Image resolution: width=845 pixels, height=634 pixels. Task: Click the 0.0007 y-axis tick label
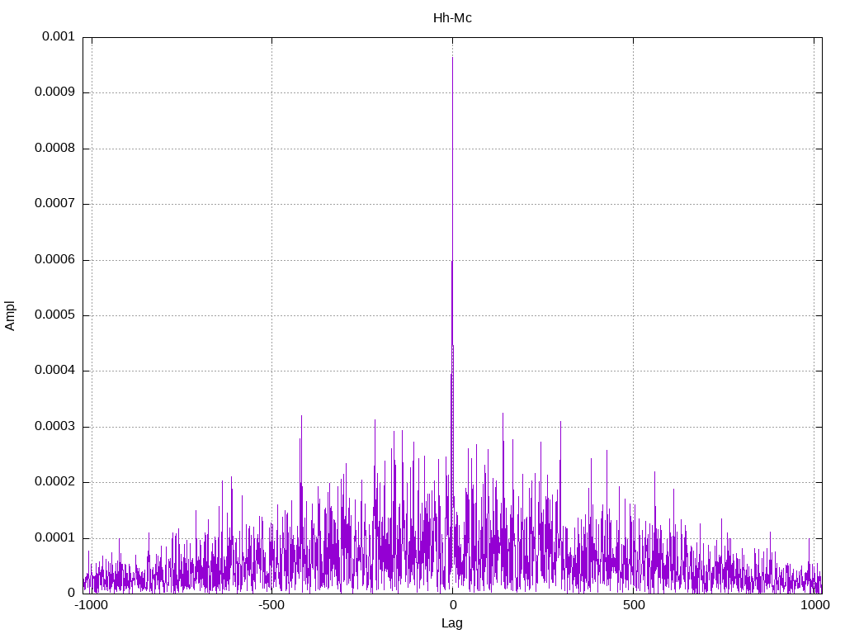(x=54, y=204)
